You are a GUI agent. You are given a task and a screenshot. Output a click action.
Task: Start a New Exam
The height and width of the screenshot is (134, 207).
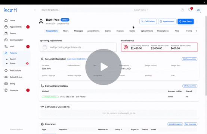185,22
